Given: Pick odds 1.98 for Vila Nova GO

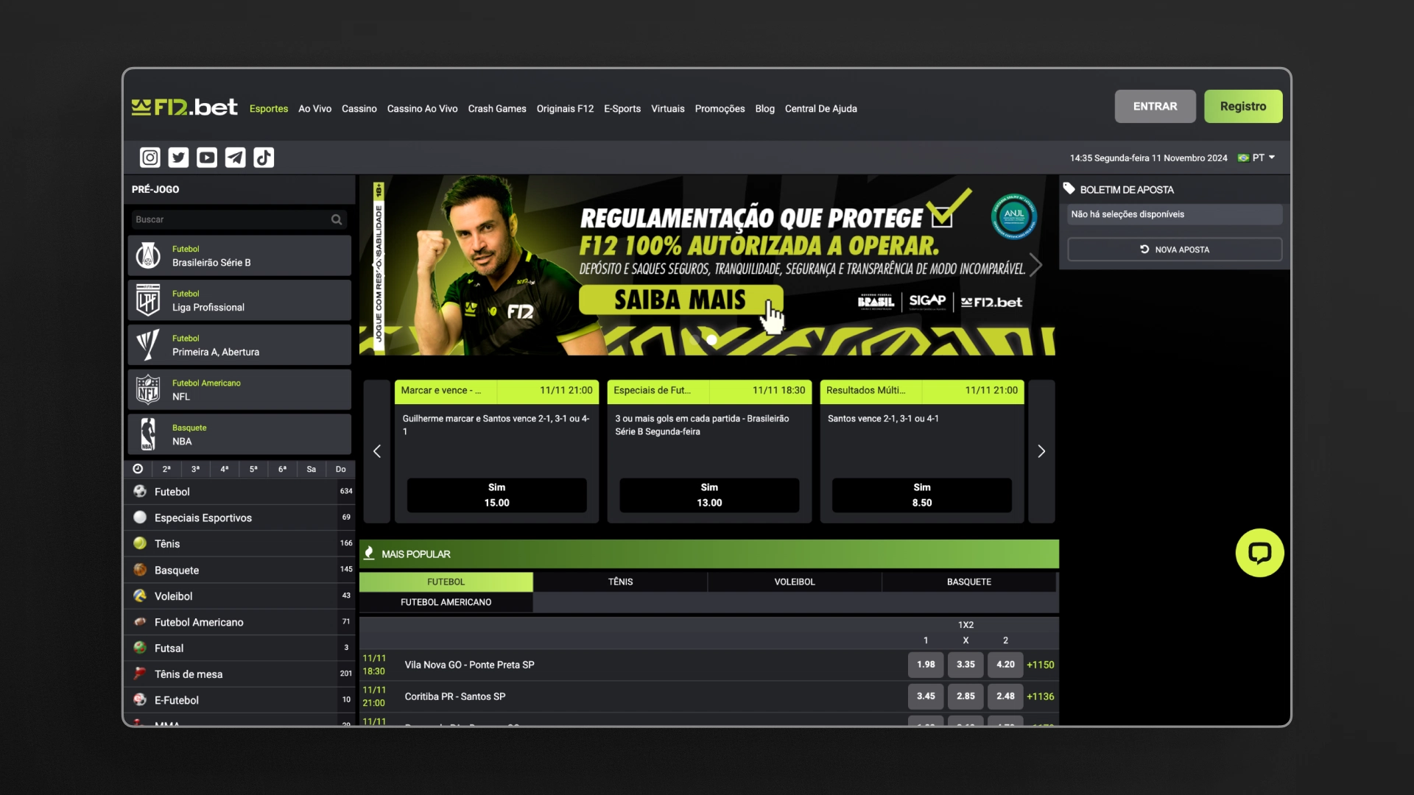Looking at the screenshot, I should [926, 665].
